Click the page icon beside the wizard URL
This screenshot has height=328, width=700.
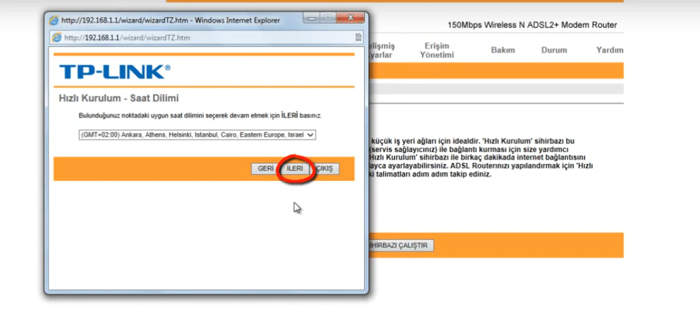click(x=57, y=37)
